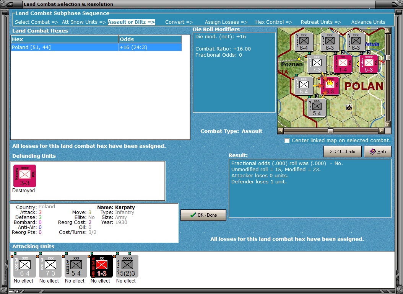Go to Hex Control subphase

[x=273, y=22]
